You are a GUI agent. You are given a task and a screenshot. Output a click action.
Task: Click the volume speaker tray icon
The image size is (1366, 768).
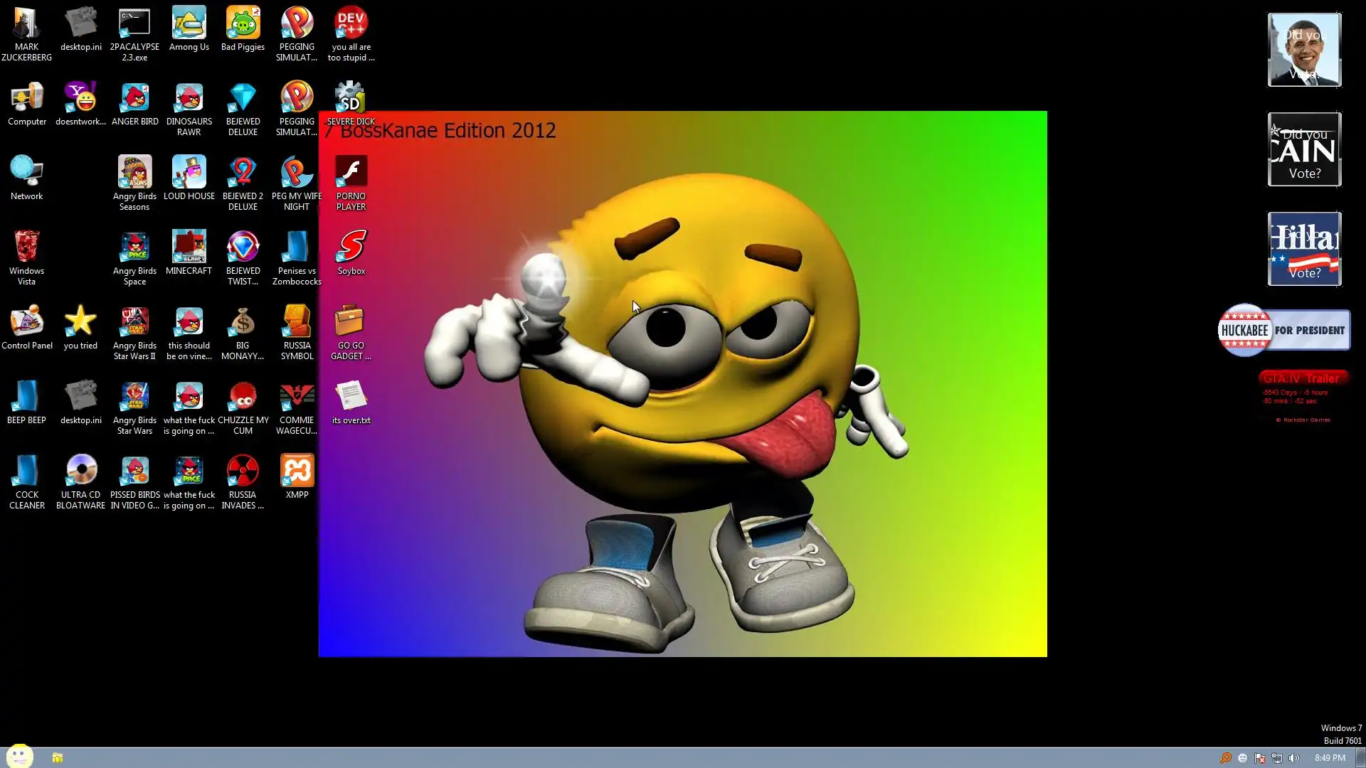[x=1293, y=758]
